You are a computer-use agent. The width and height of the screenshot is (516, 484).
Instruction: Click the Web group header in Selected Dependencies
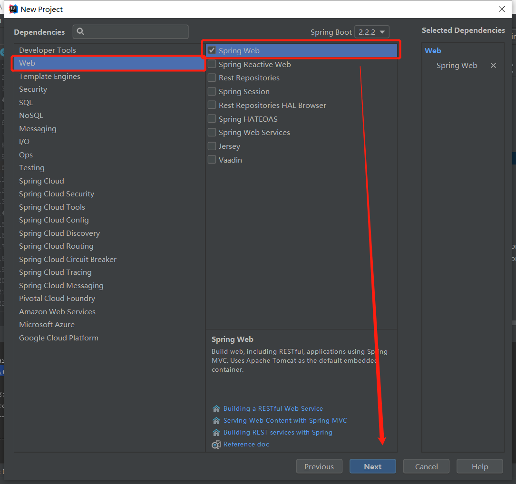coord(433,51)
